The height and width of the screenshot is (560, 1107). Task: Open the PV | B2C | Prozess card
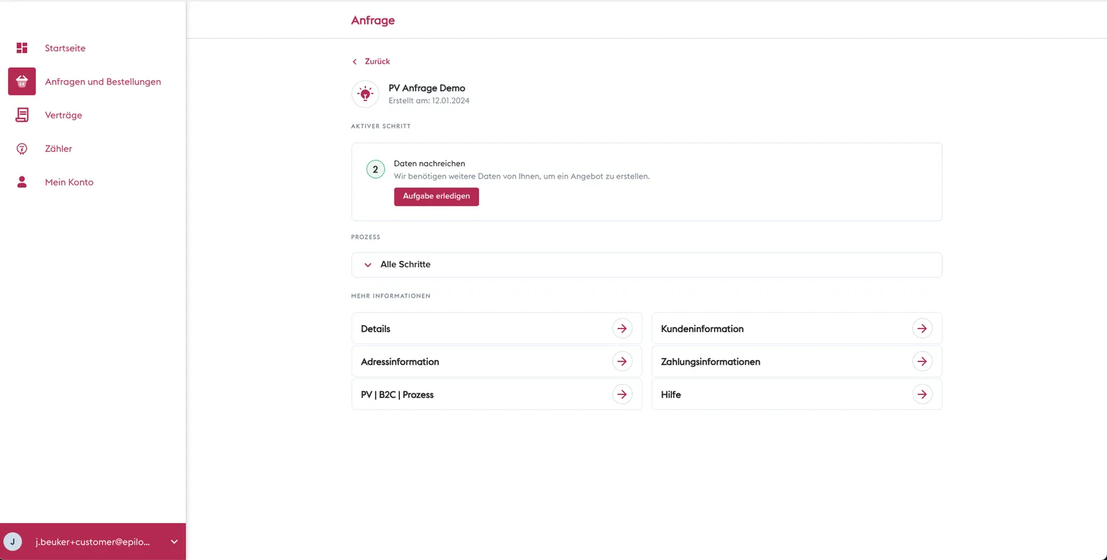(497, 395)
